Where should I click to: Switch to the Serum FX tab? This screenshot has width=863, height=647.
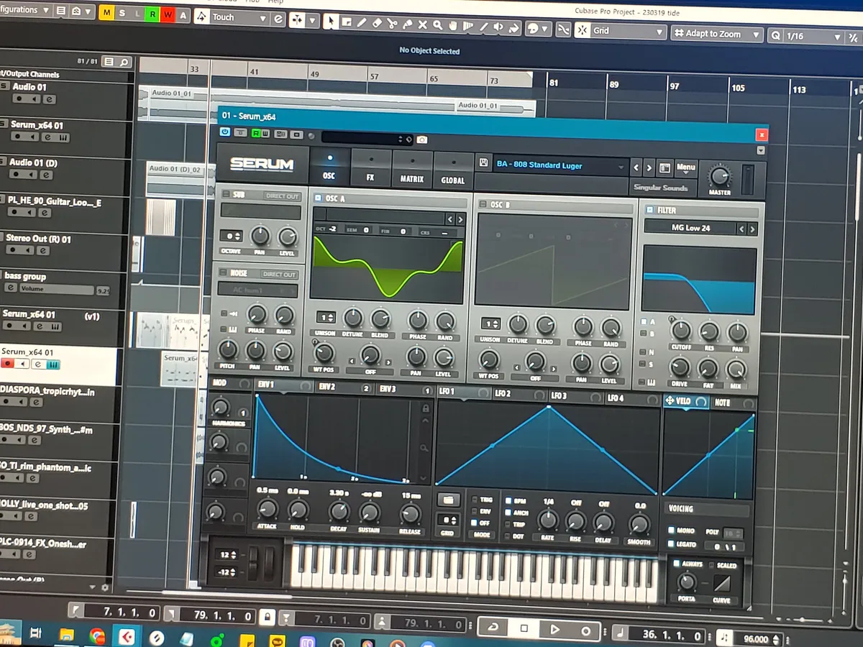[370, 168]
